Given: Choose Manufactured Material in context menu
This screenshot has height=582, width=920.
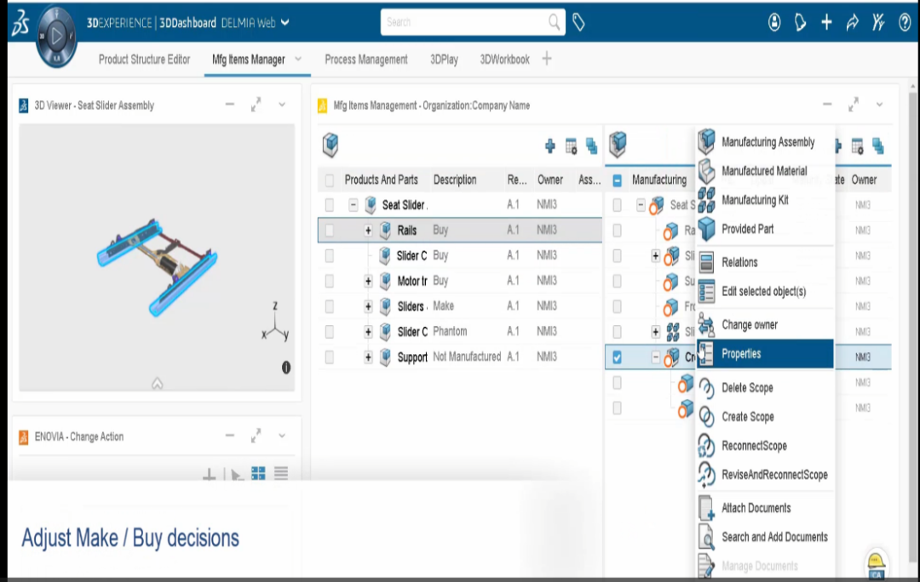Looking at the screenshot, I should [x=765, y=171].
